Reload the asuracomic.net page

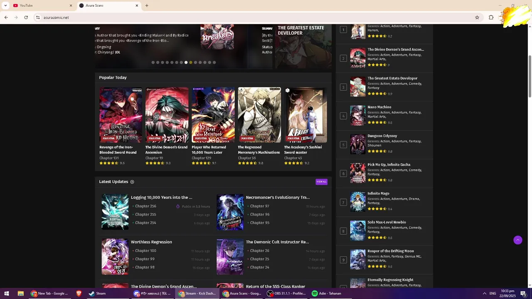tap(26, 17)
